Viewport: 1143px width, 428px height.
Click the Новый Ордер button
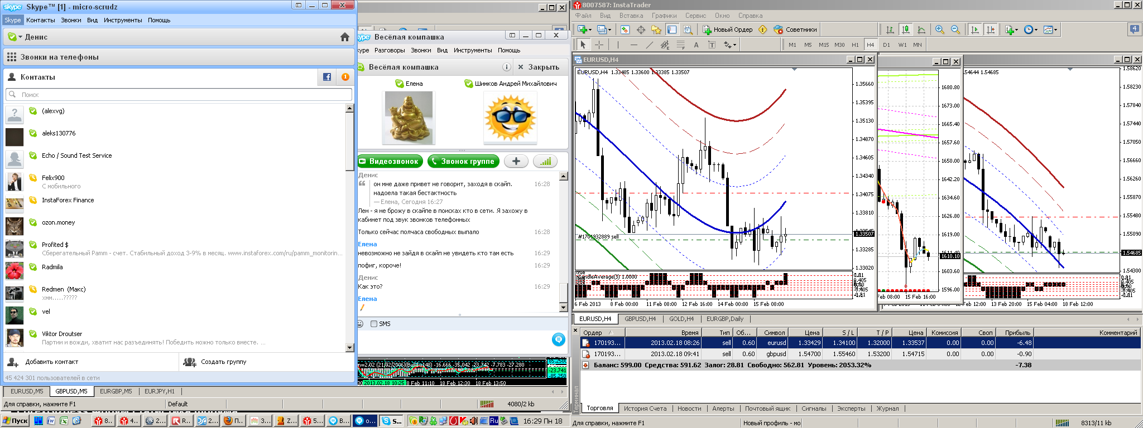click(728, 30)
